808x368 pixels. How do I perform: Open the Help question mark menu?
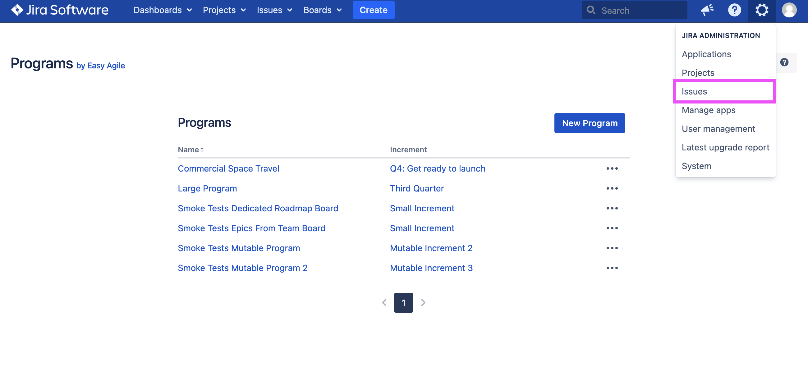pos(734,10)
